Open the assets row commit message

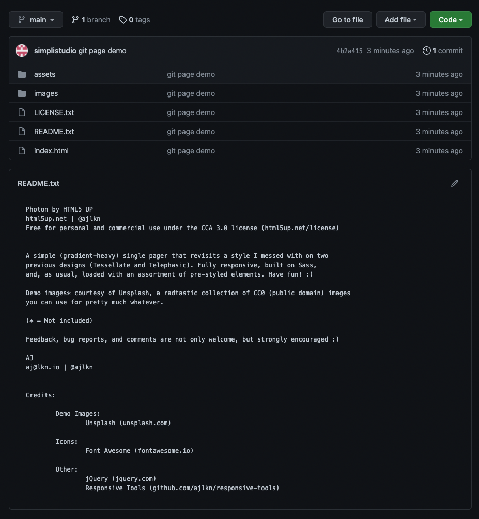[x=191, y=74]
